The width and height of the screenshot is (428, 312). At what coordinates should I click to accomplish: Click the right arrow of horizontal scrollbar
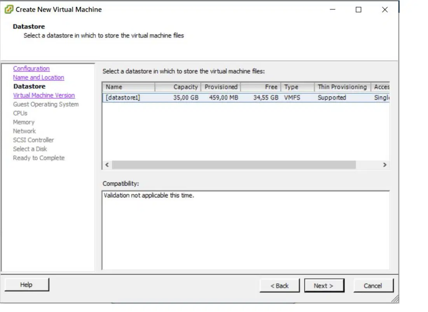point(384,165)
